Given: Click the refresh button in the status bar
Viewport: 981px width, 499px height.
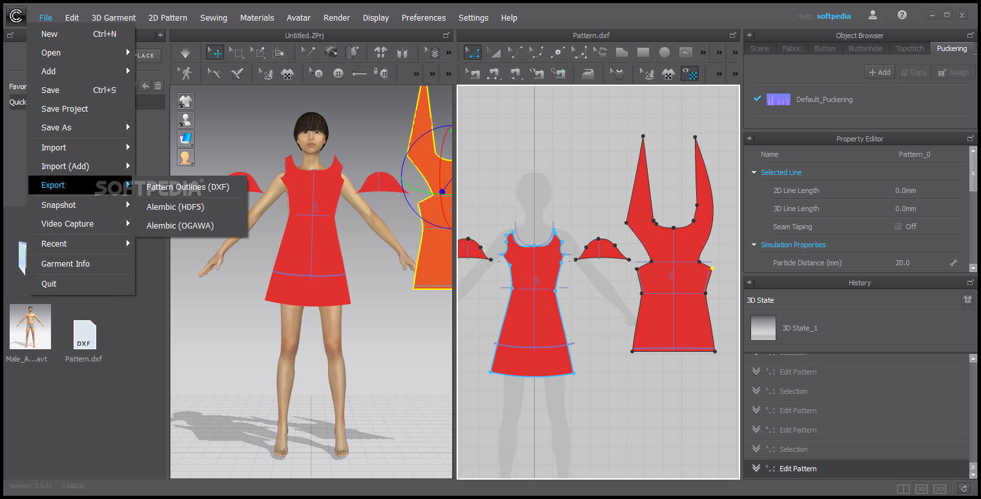Looking at the screenshot, I should (x=964, y=489).
